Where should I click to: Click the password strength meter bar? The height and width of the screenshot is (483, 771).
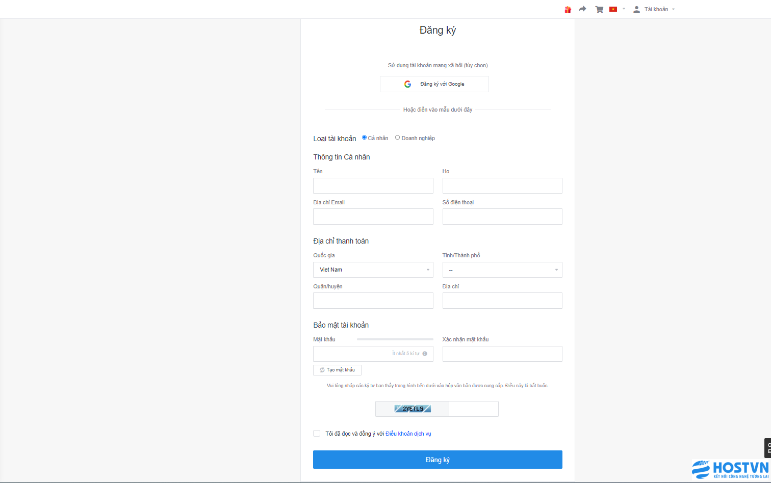pos(395,339)
